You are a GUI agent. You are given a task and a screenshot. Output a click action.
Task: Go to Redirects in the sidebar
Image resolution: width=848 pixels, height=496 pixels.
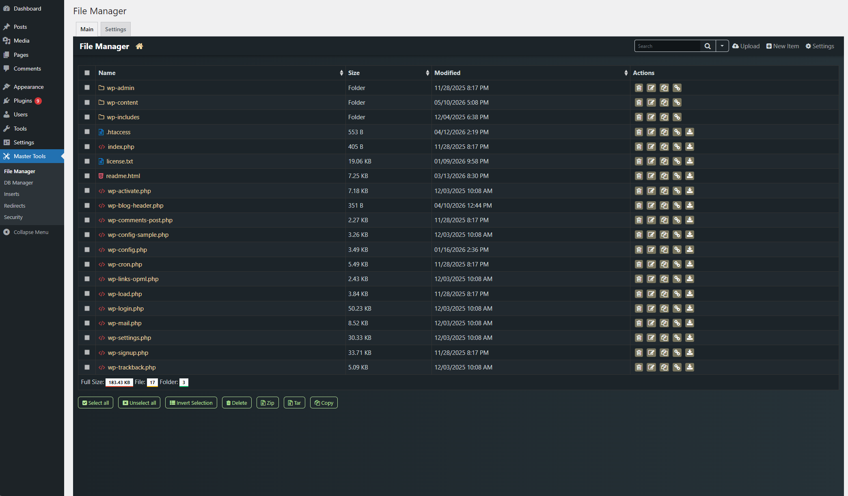click(15, 206)
